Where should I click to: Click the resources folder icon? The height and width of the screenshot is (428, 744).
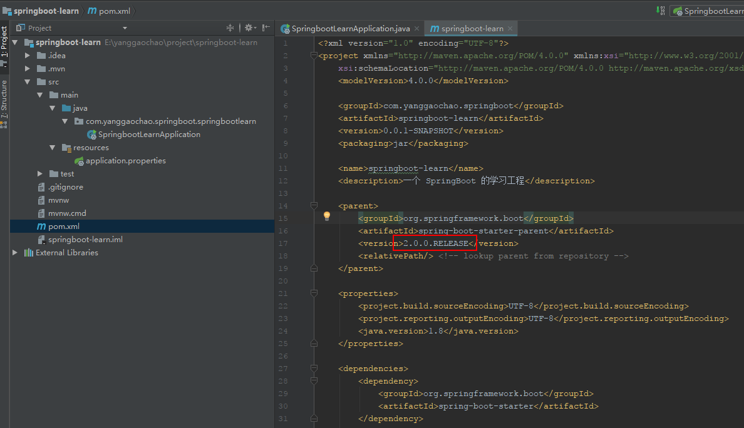click(66, 148)
